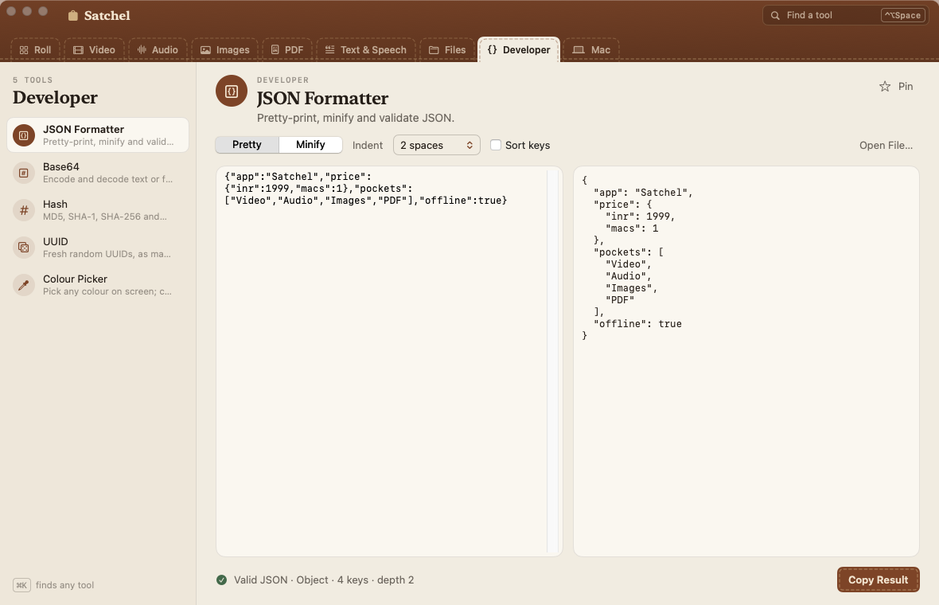Click the Pin star icon
This screenshot has height=605, width=939.
885,87
